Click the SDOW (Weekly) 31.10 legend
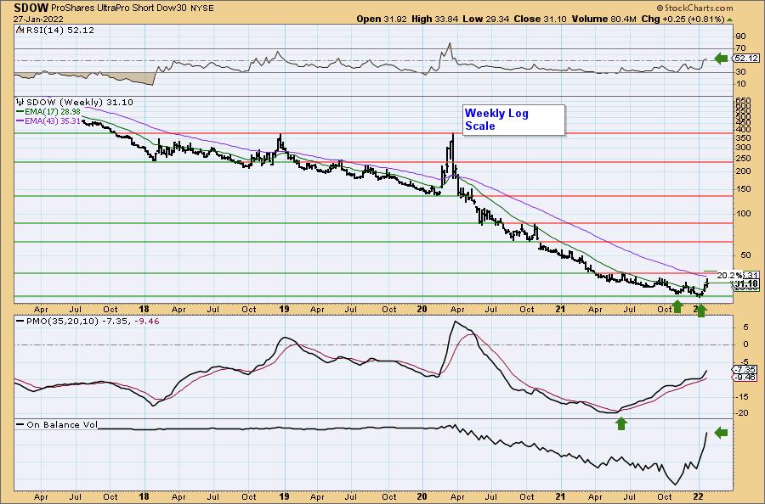The height and width of the screenshot is (504, 765). [79, 103]
